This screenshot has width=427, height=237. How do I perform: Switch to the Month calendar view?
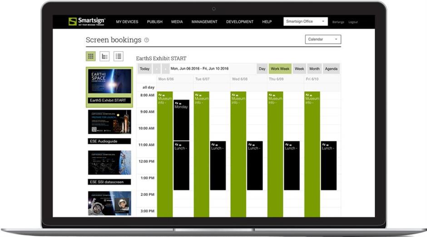tap(314, 69)
